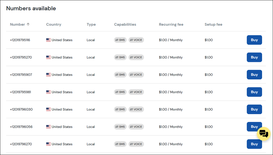Image resolution: width=273 pixels, height=155 pixels.
Task: Open the chat support widget
Action: tap(264, 134)
